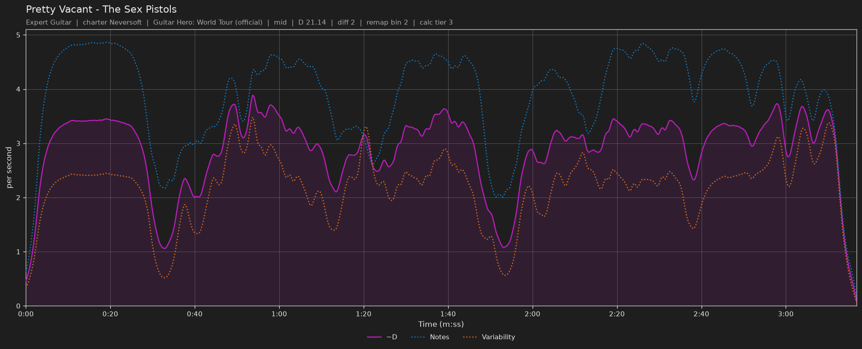Screen dimensions: 862x349
Task: Click the chart title 'Pretty Vacant - The Sex Pistols'
Action: coord(101,9)
